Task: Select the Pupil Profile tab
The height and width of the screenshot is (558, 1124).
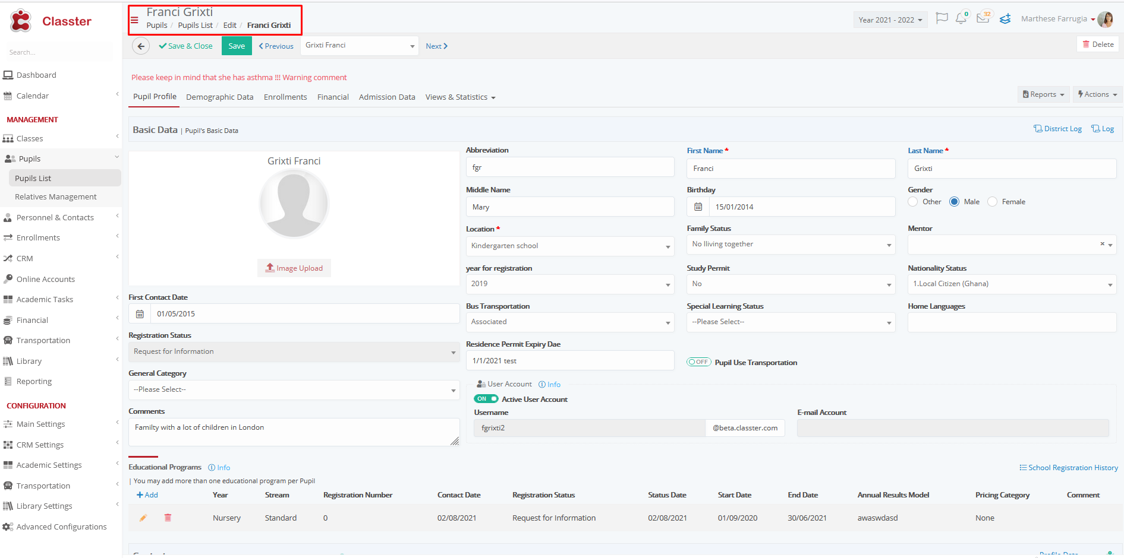Action: 155,96
